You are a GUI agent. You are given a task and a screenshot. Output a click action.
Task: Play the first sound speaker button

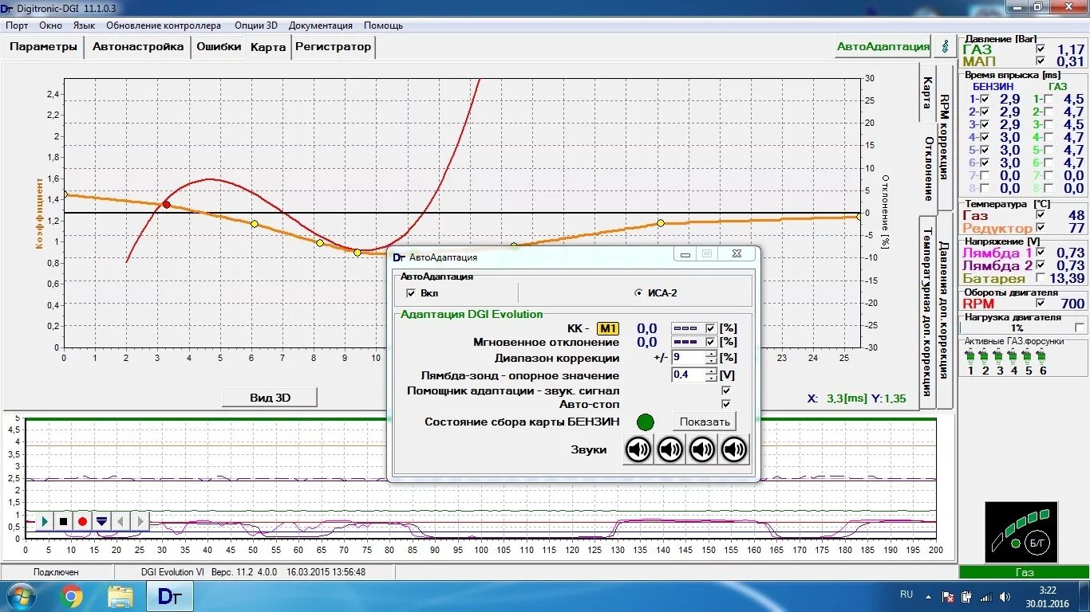pos(638,450)
